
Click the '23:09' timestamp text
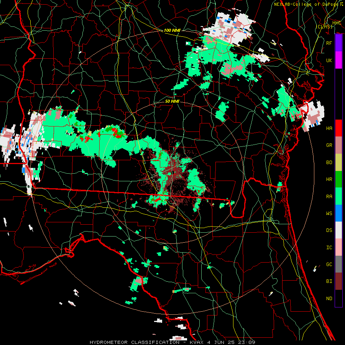(247, 342)
